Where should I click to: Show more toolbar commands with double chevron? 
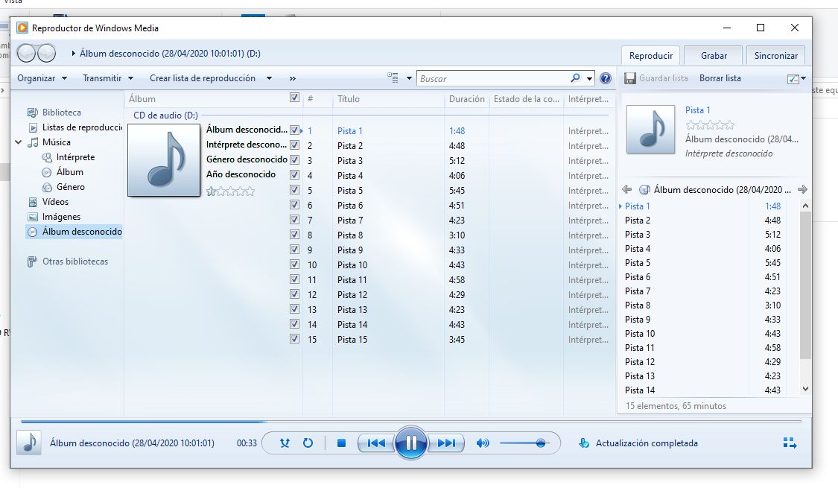click(x=292, y=78)
